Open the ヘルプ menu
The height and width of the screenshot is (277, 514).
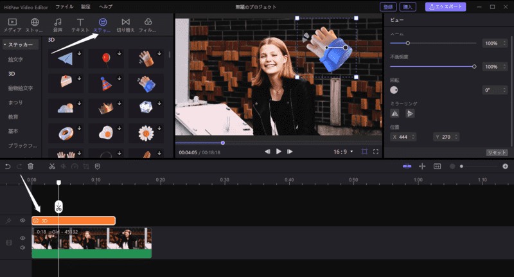(x=105, y=6)
